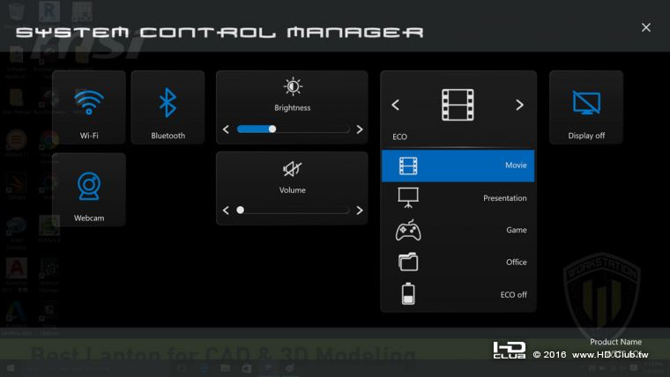Click the large film-strip ECO icon

[458, 105]
